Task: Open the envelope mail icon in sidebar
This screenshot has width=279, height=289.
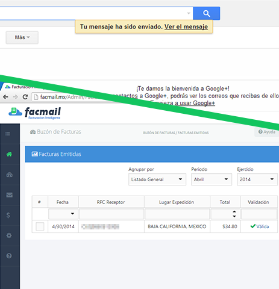Action: click(9, 195)
